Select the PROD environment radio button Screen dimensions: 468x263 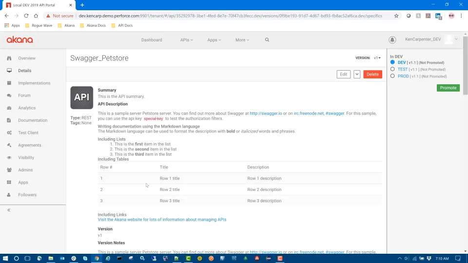pyautogui.click(x=393, y=76)
